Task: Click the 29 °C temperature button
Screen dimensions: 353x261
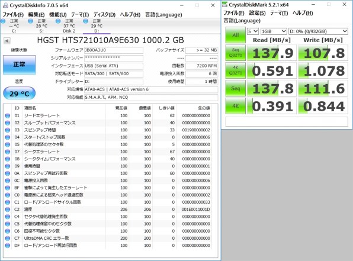Action: 20,94
